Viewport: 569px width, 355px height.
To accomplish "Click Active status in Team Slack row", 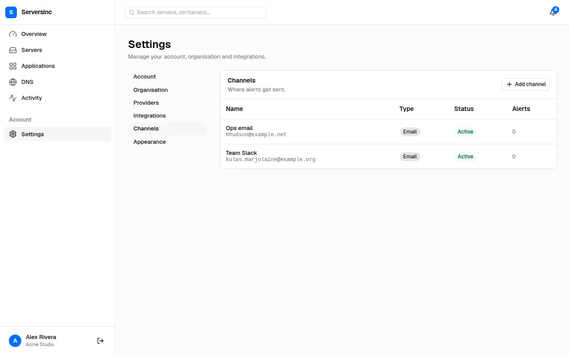I will pyautogui.click(x=465, y=157).
